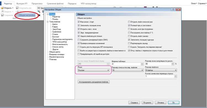Toggle Полный путь в заголовке checkbox

point(129,25)
